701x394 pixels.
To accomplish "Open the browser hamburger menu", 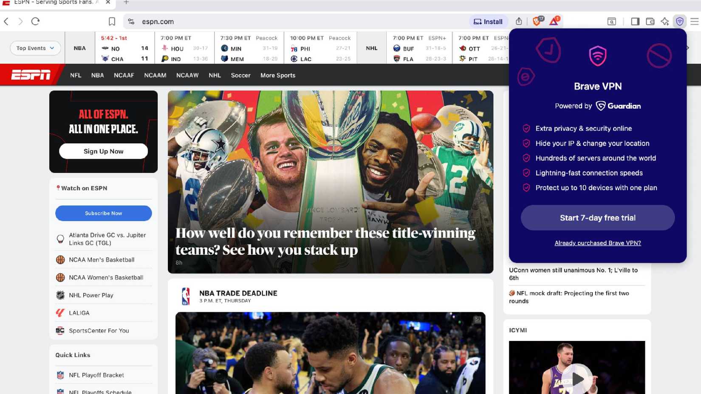I will click(694, 21).
